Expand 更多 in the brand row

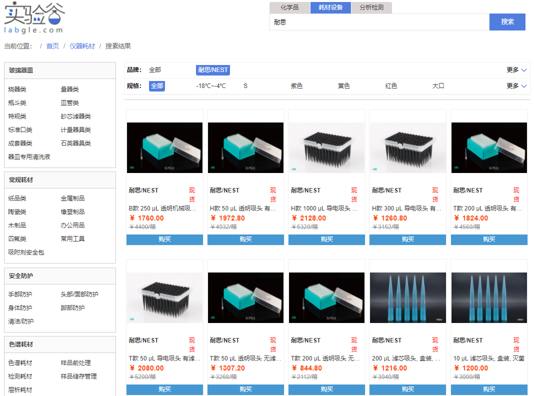click(x=516, y=70)
